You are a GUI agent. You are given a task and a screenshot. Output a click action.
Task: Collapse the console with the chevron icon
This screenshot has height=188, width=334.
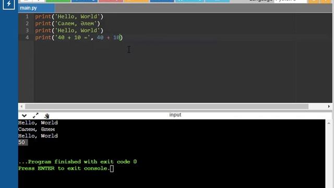coord(25,116)
